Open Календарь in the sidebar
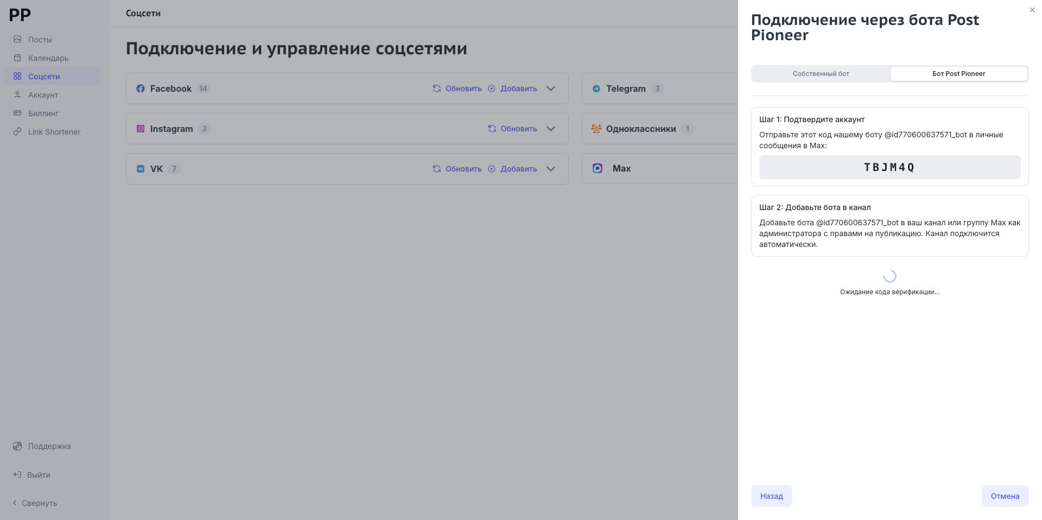Viewport: 1042px width, 520px height. 48,58
